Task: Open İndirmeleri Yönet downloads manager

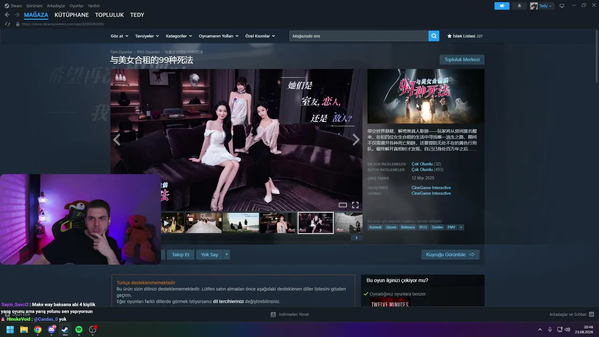Action: point(290,315)
